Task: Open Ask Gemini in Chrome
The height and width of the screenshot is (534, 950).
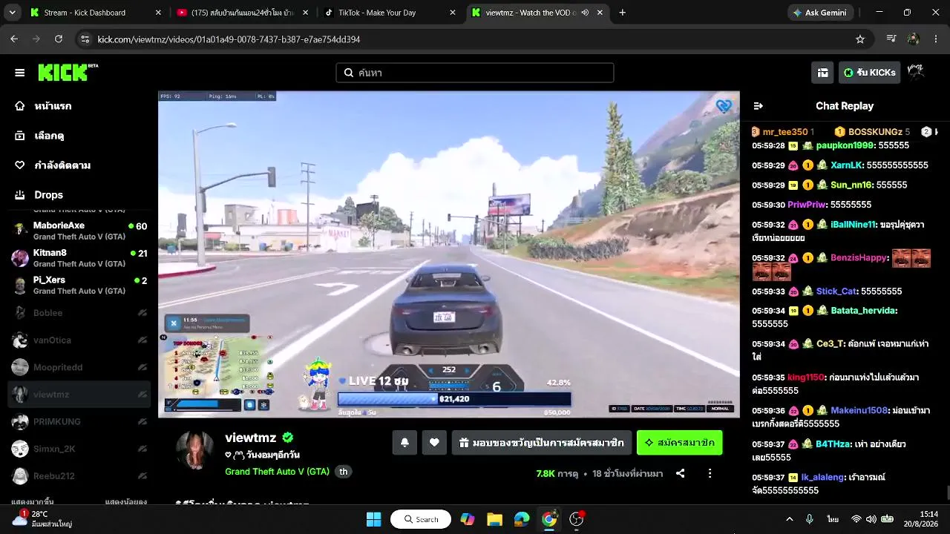Action: [820, 13]
